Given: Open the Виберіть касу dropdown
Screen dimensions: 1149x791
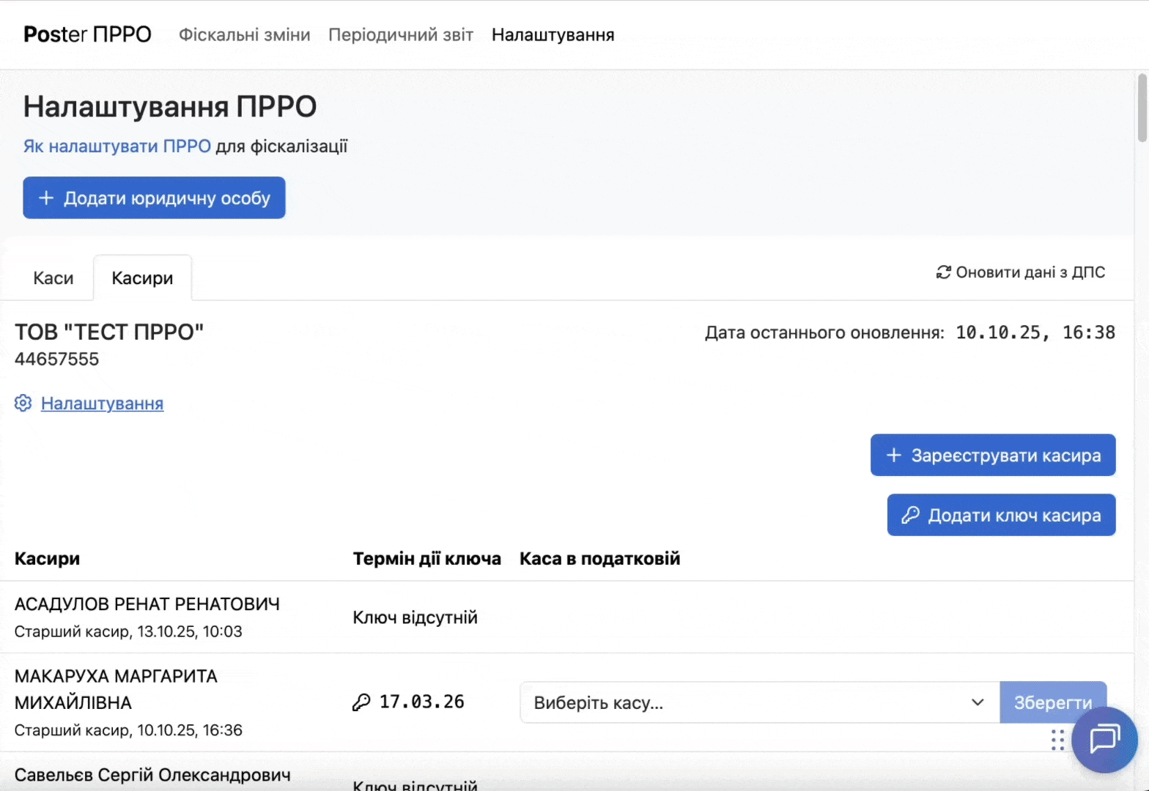Looking at the screenshot, I should tap(747, 703).
